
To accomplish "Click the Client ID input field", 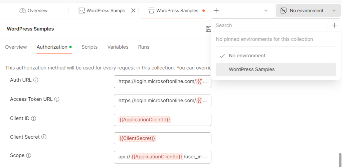I will 163,120.
